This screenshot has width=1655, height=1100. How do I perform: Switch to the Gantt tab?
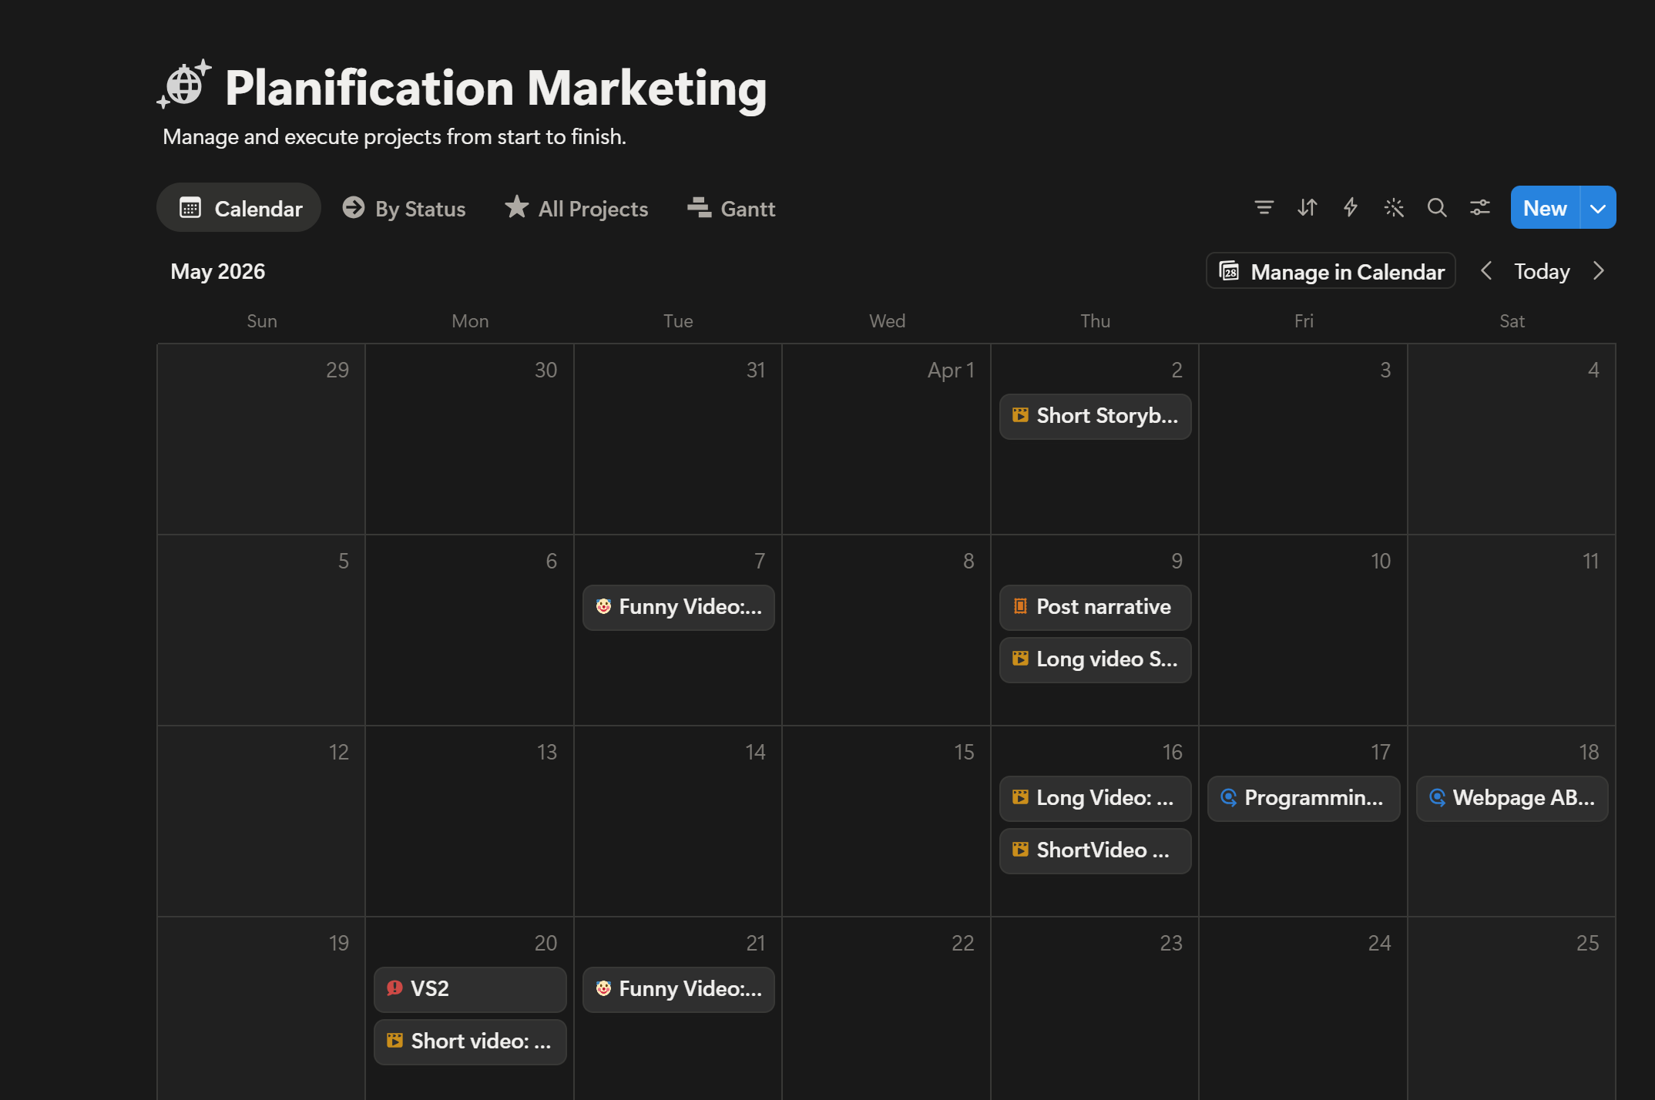pos(730,208)
